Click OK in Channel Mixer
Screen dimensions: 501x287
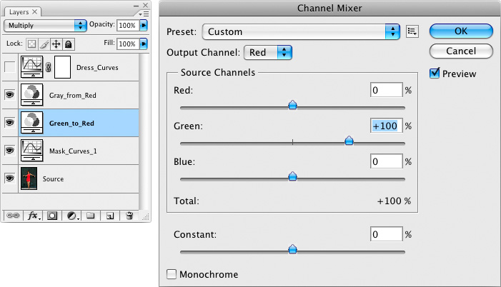[461, 31]
